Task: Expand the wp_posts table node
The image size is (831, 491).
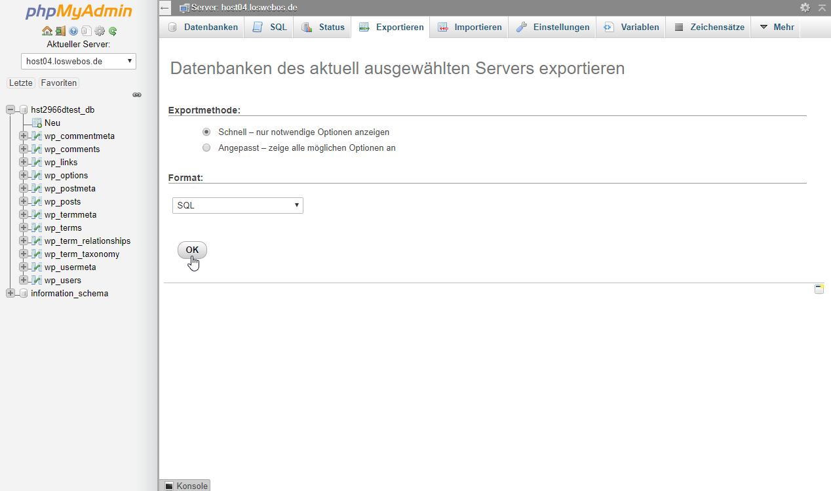Action: pyautogui.click(x=24, y=201)
